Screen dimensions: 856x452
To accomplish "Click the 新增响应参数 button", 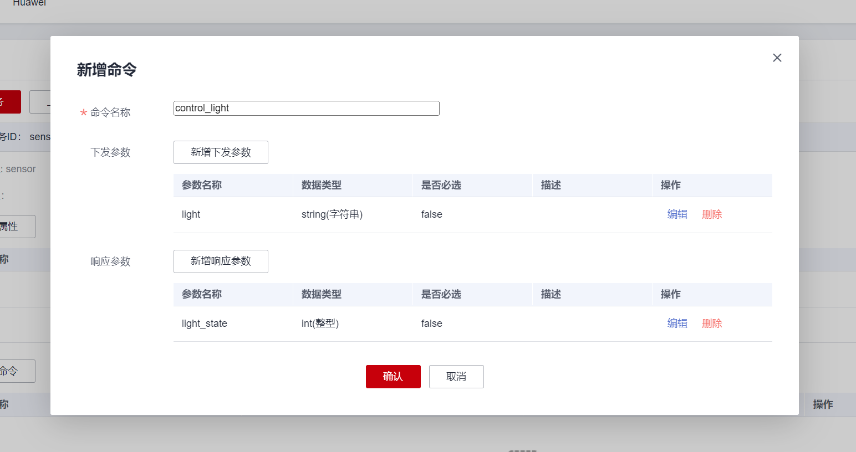I will [x=221, y=261].
